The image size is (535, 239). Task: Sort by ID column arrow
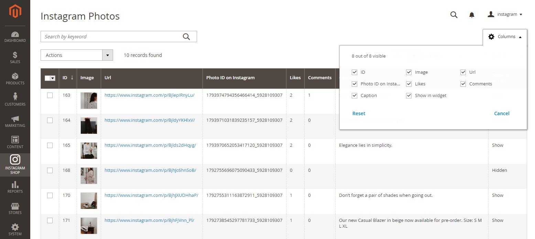tap(72, 78)
